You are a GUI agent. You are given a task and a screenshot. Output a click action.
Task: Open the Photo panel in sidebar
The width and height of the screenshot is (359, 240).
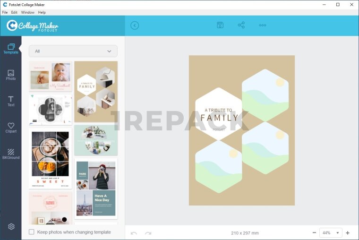[11, 75]
